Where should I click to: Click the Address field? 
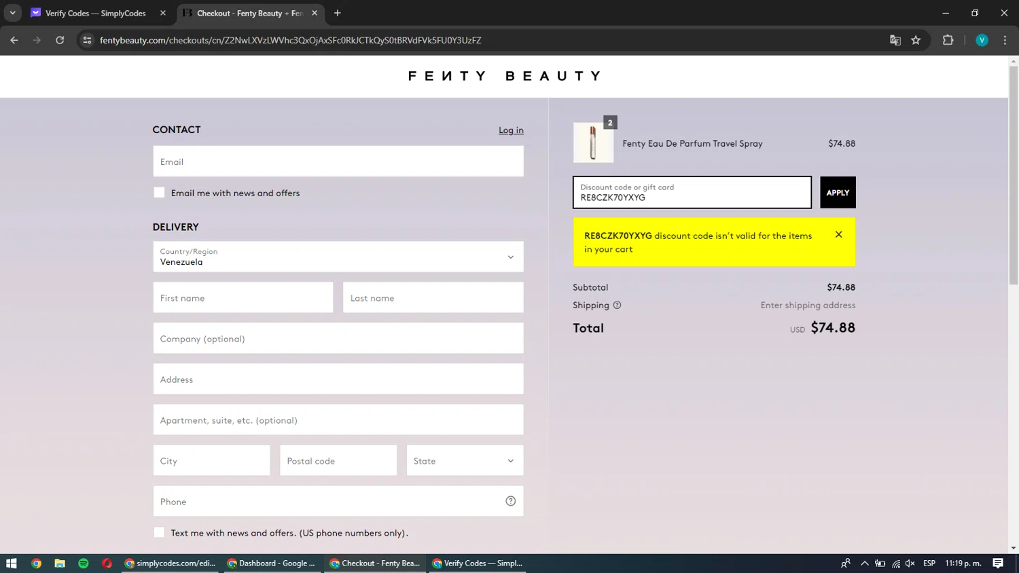coord(338,379)
